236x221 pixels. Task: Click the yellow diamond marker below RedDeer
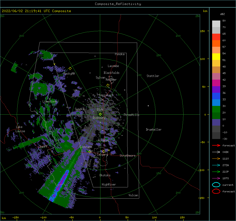pos(108,85)
